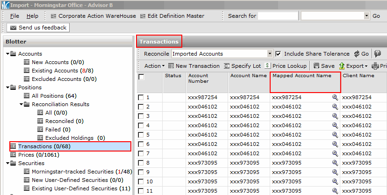Select checkbox for transaction row 5
The image size is (387, 195).
(x=141, y=135)
